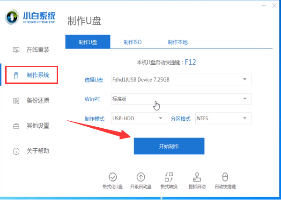
Task: Switch to the 制作本地 tab
Action: pyautogui.click(x=177, y=42)
